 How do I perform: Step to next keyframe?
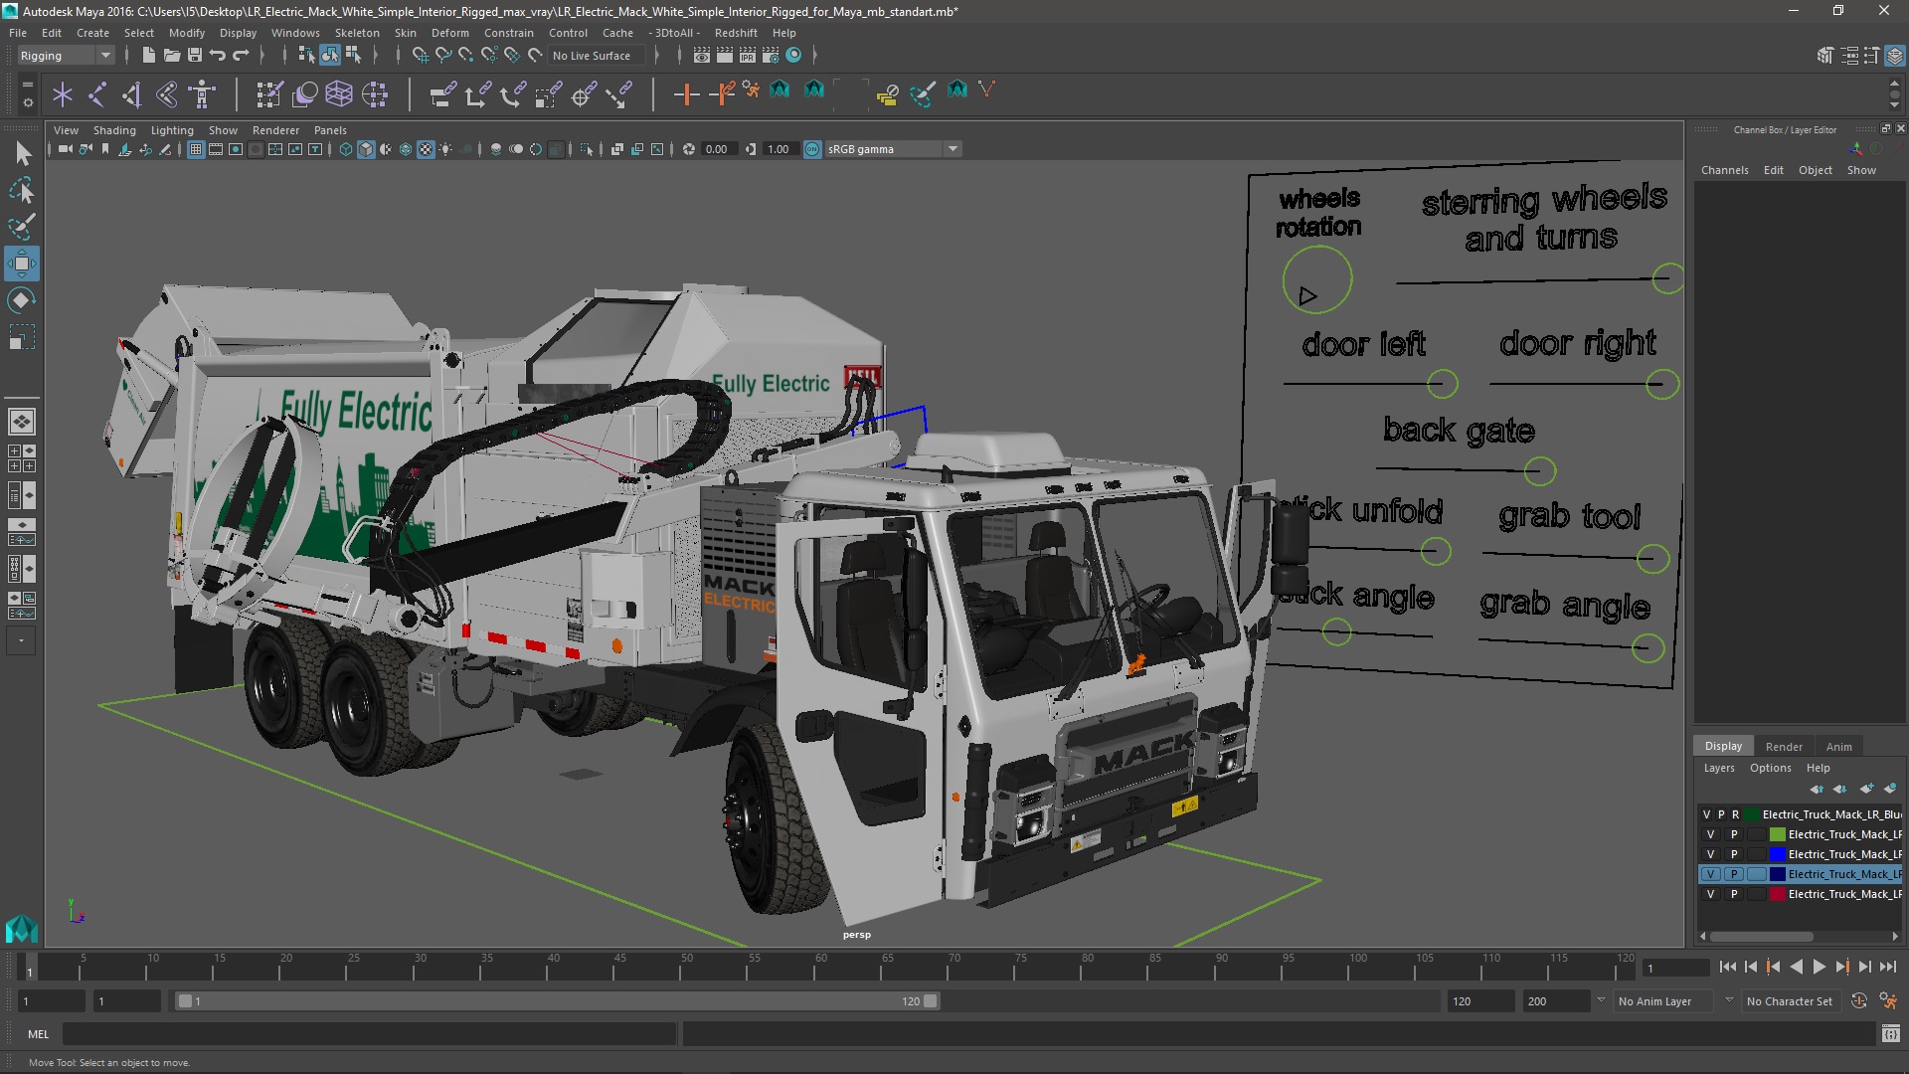pyautogui.click(x=1842, y=967)
